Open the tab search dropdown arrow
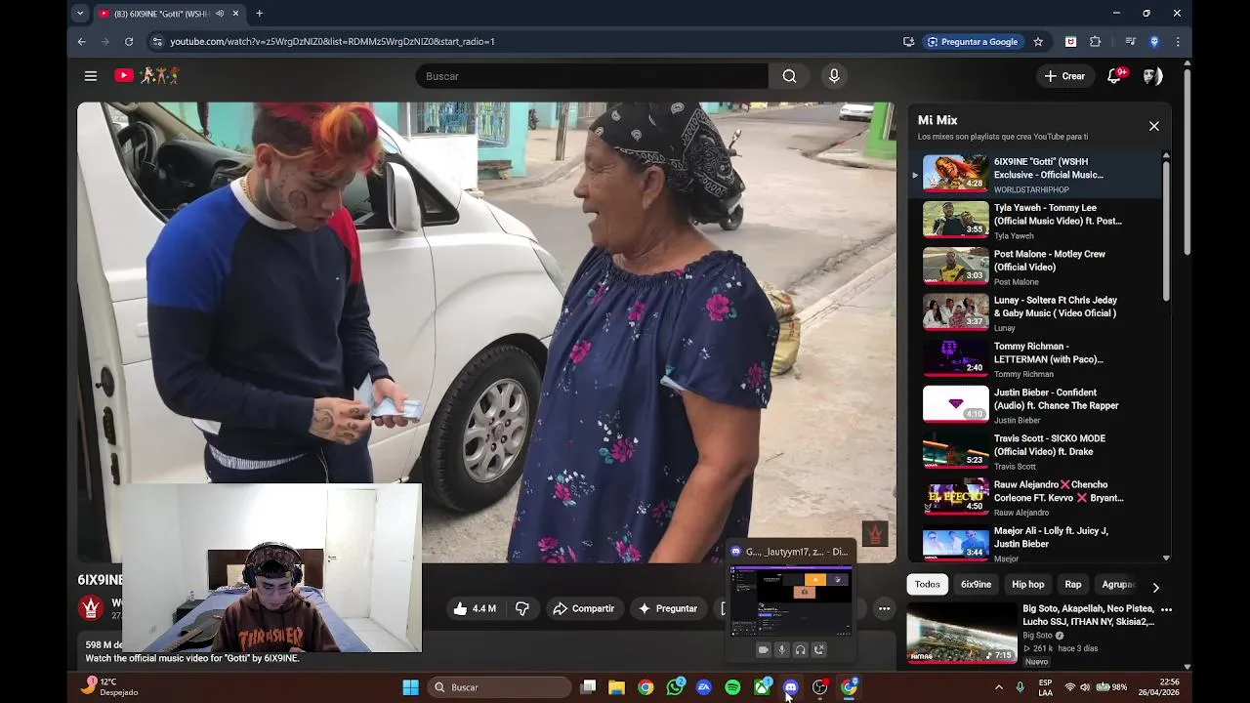This screenshot has width=1250, height=703. click(80, 14)
